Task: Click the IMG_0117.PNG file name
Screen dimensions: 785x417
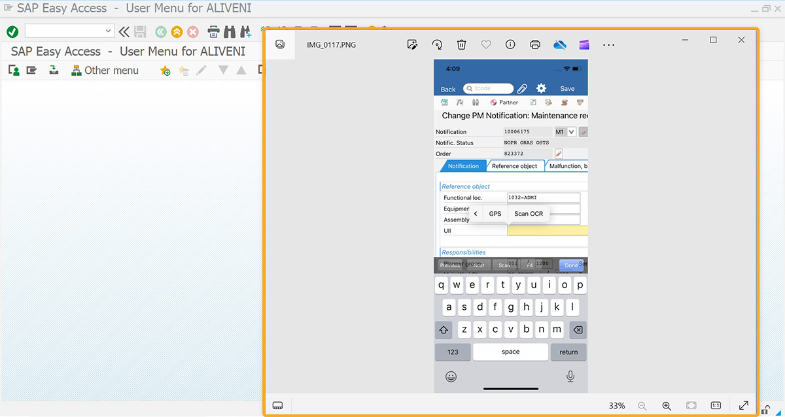Action: [331, 44]
